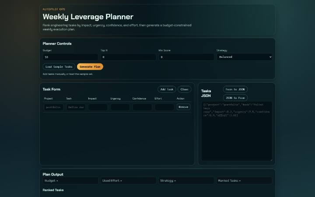Grab the Tasks JSON textarea resize handle
Screen dimensions: 315x197
271,160
